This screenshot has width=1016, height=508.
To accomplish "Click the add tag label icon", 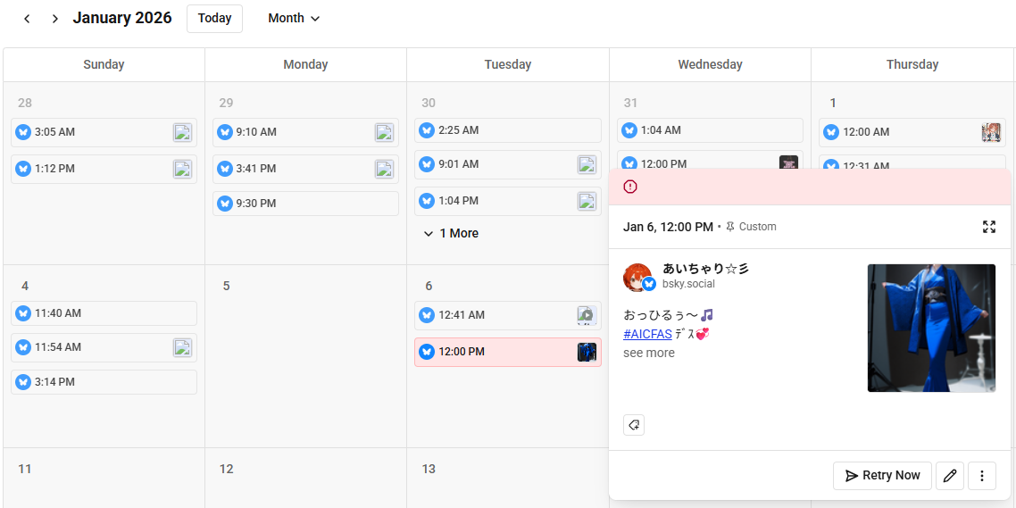I will tap(634, 425).
